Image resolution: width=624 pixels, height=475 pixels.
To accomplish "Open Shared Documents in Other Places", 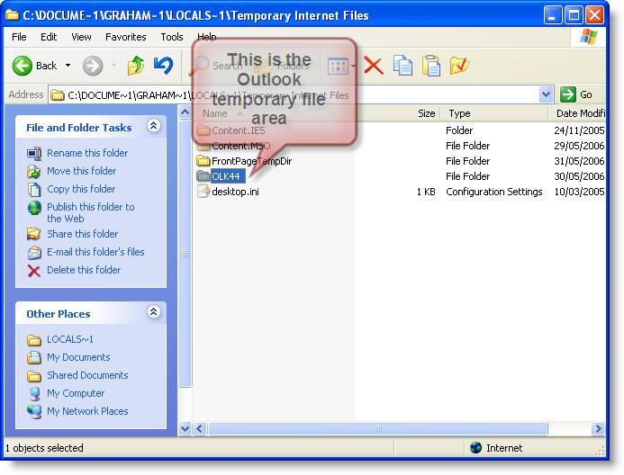I will click(87, 375).
